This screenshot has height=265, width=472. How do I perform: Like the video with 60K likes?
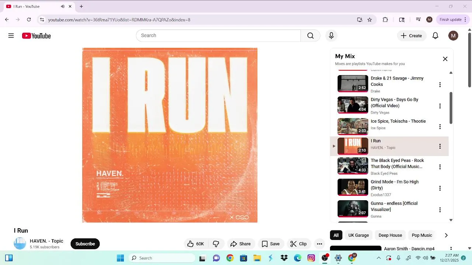click(196, 244)
